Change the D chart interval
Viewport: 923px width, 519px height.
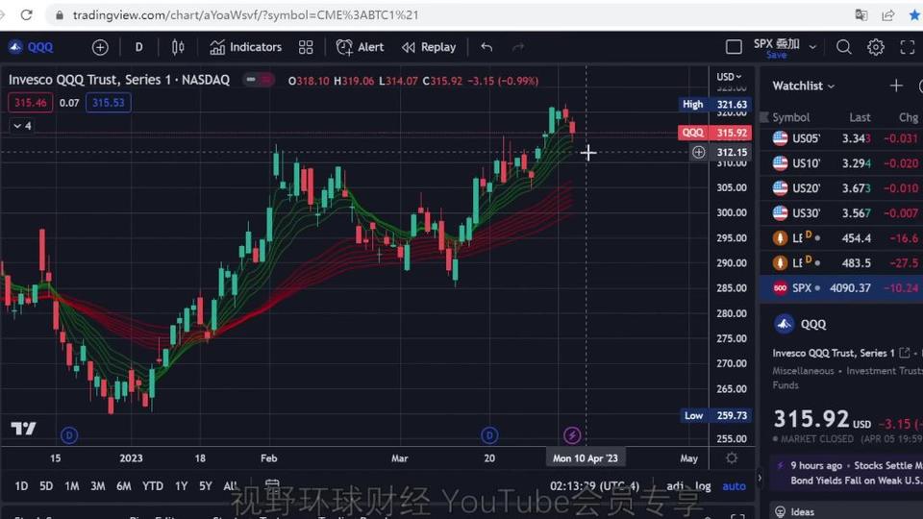pos(138,47)
